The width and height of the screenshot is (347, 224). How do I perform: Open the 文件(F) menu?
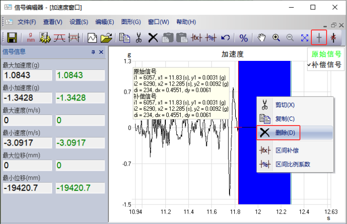tap(27, 22)
